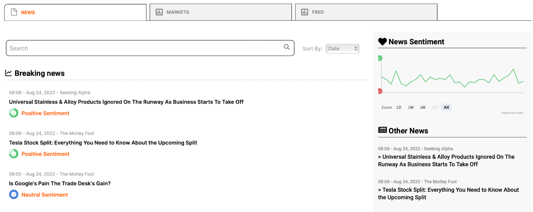Switch to the MARKETS tab
The width and height of the screenshot is (533, 212).
pyautogui.click(x=221, y=12)
